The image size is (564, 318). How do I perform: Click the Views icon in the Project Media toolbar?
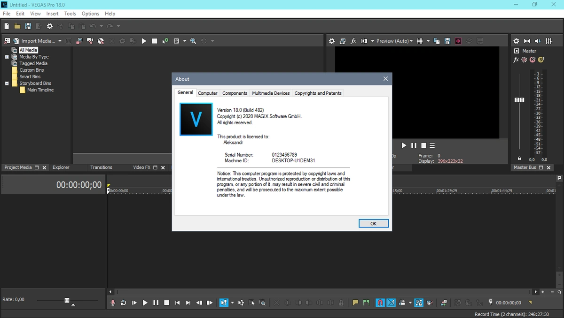pyautogui.click(x=176, y=41)
